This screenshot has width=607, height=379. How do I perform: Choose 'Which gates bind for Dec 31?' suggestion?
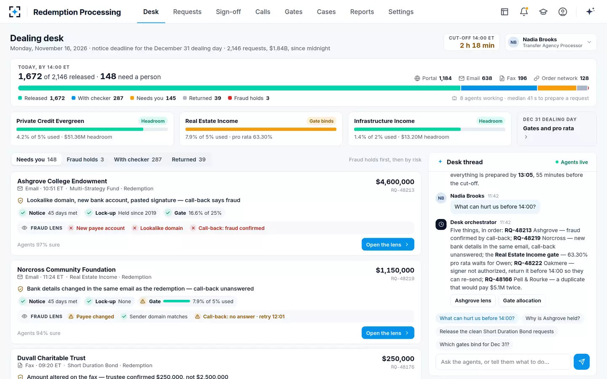coord(474,344)
